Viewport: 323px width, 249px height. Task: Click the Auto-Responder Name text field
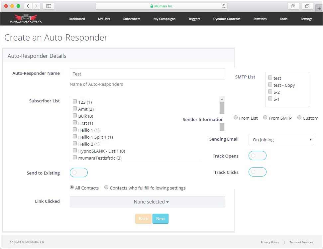[x=147, y=74]
